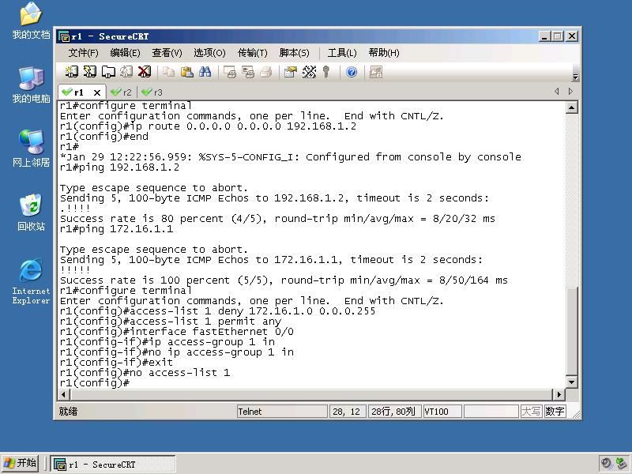This screenshot has height=474, width=632.
Task: Open the 脚本(S) menu
Action: pos(294,53)
